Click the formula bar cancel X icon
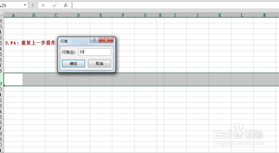Screen dimensions: 279x153 click(x=43, y=5)
